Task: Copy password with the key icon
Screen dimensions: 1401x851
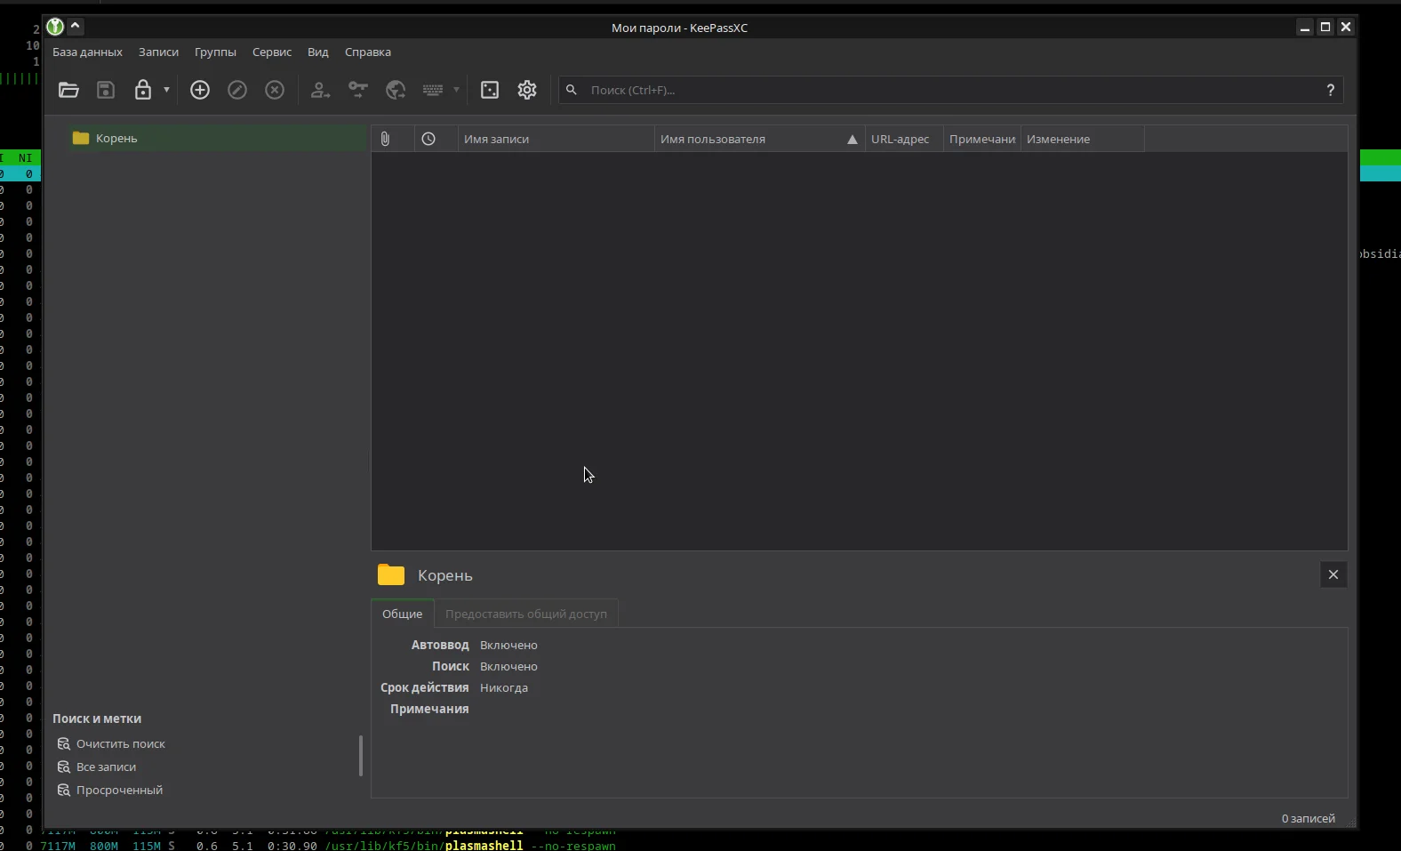Action: pos(357,90)
